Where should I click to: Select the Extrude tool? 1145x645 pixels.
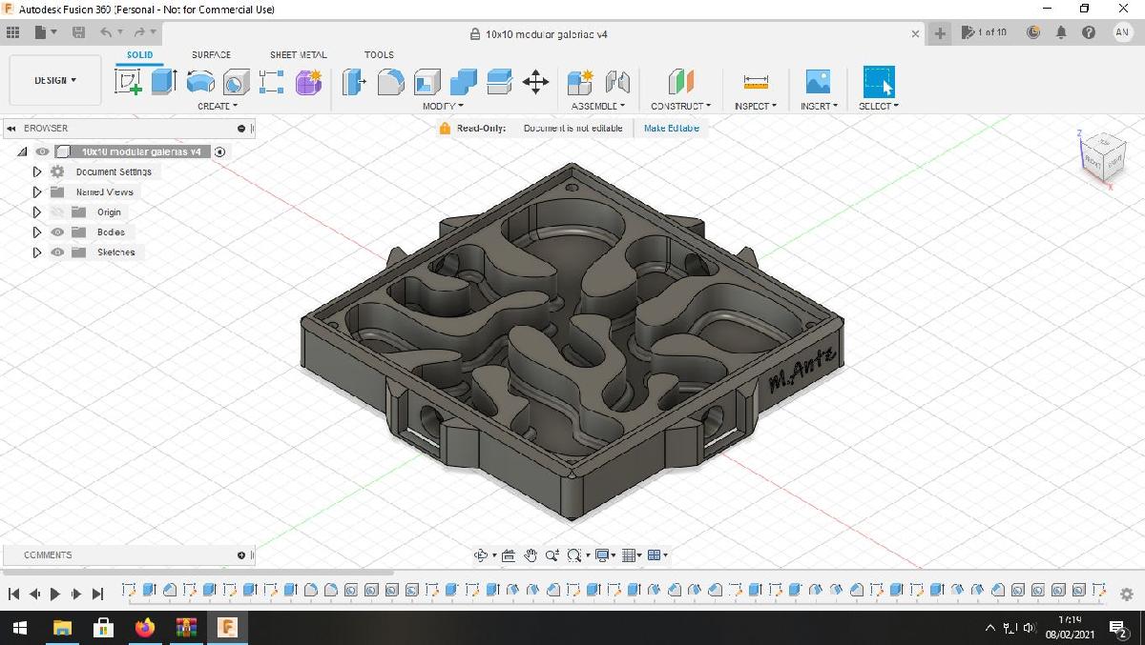164,82
